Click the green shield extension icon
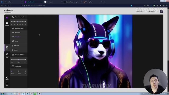This screenshot has height=95, width=169. (154, 6)
